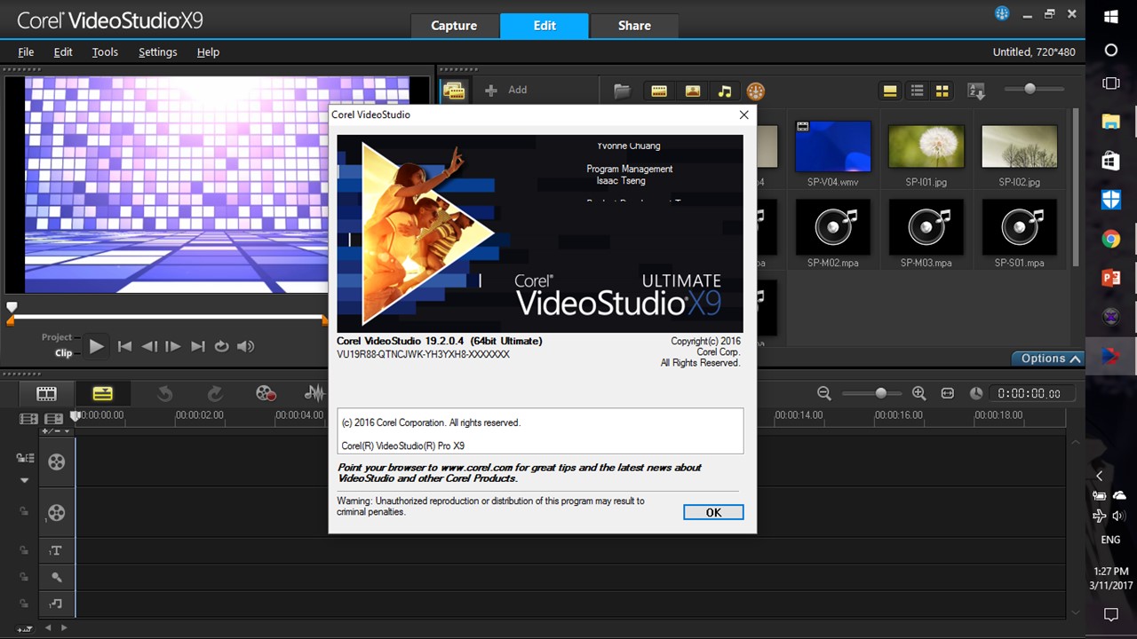The height and width of the screenshot is (639, 1137).
Task: Toggle audio files filter in library
Action: tap(725, 91)
